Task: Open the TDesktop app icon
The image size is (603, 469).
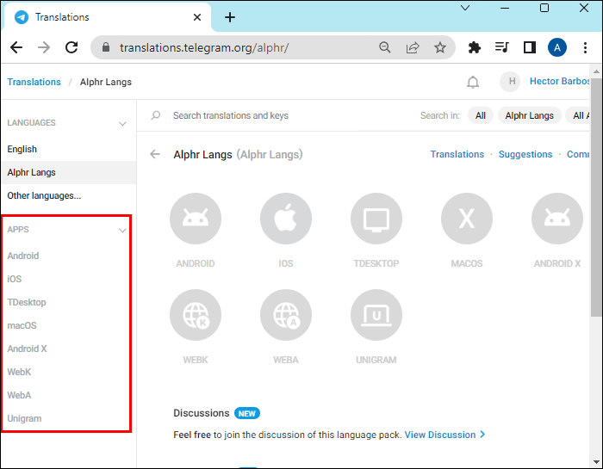Action: (x=376, y=219)
